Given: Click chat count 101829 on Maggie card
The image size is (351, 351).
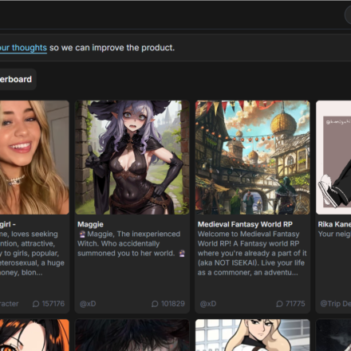Looking at the screenshot, I should click(173, 304).
